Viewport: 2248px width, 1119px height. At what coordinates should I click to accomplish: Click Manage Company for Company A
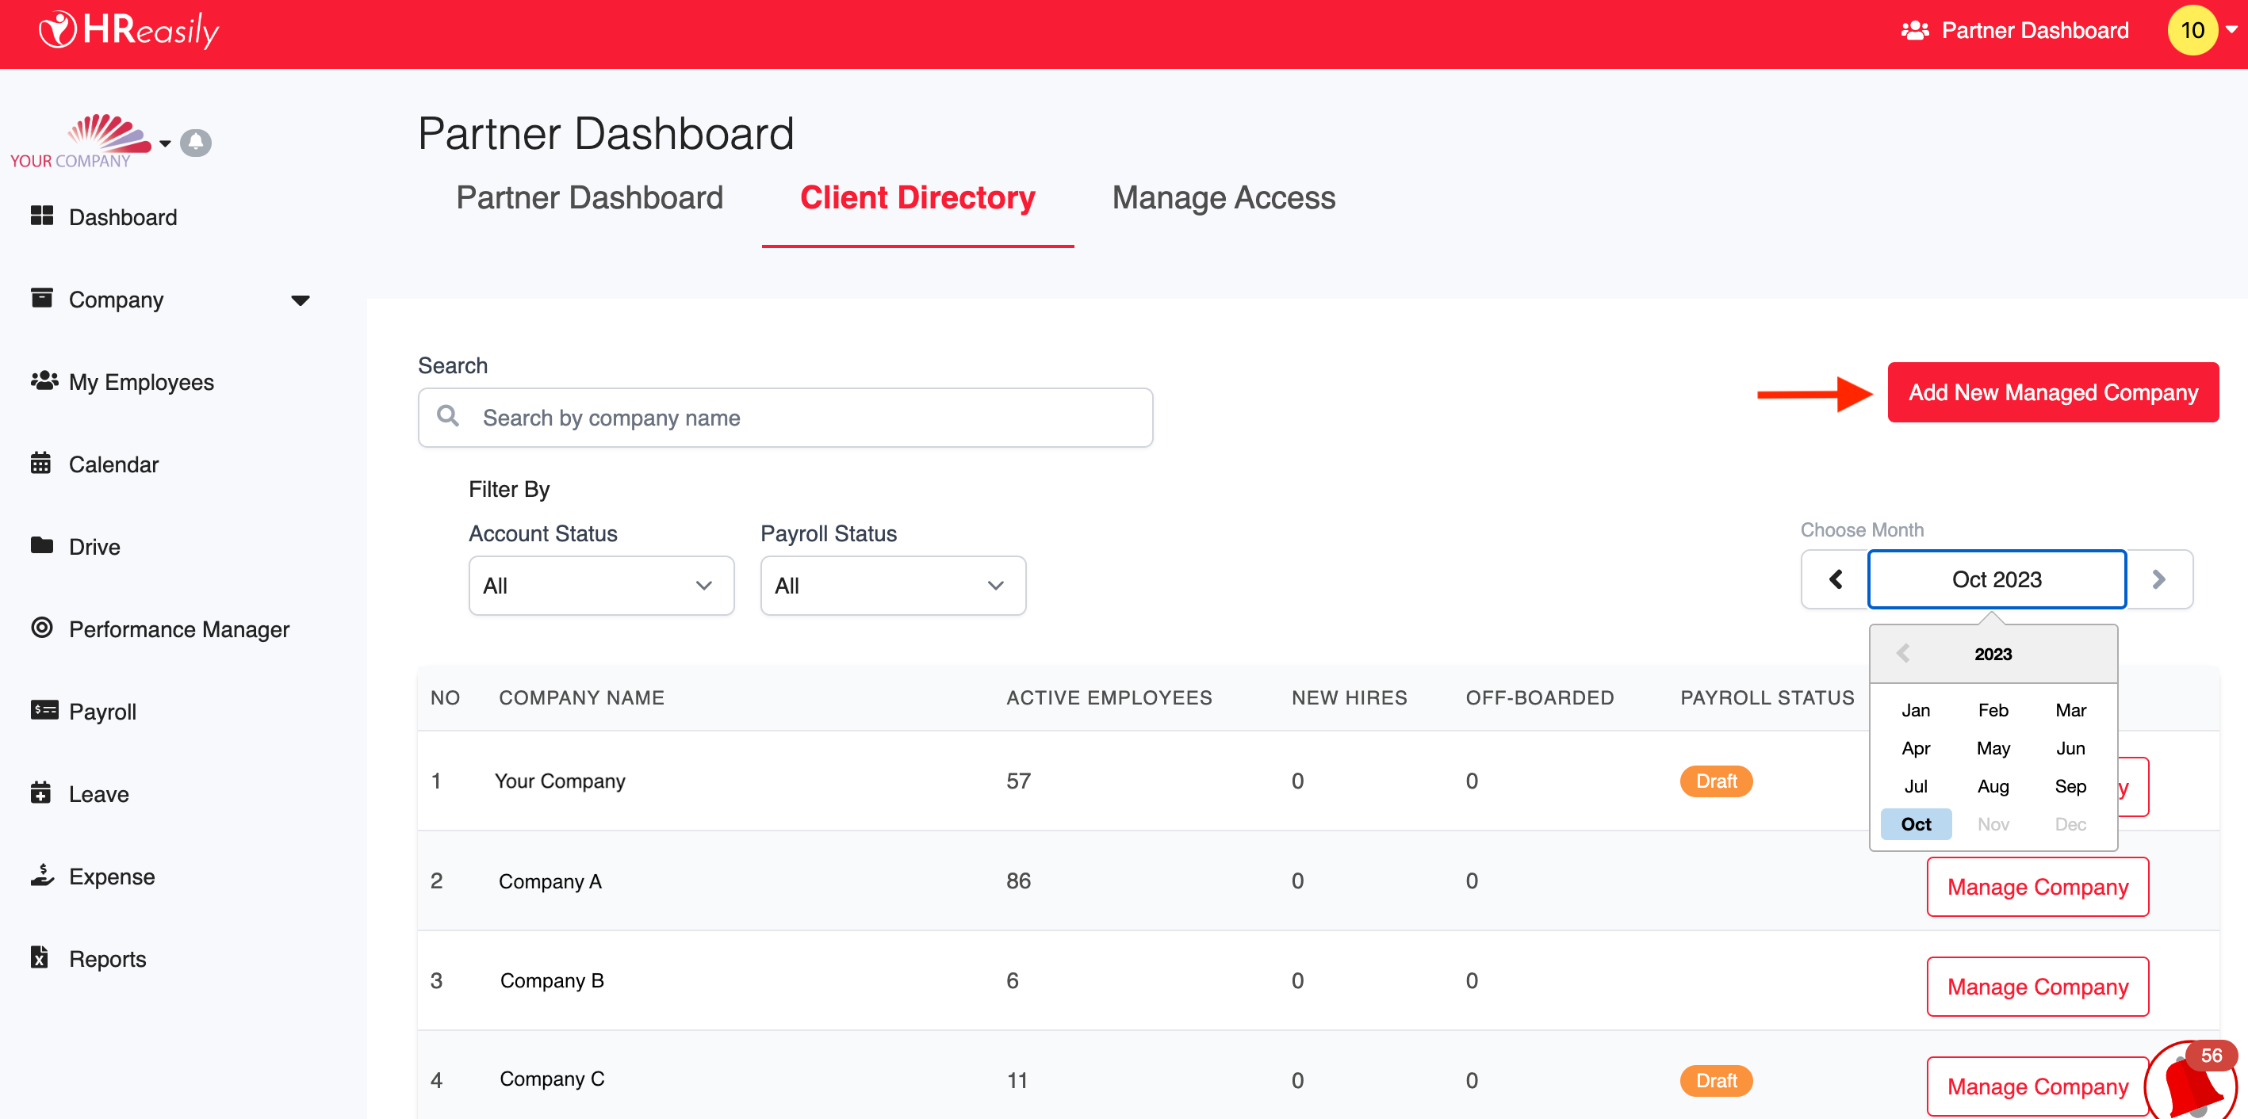tap(2037, 887)
